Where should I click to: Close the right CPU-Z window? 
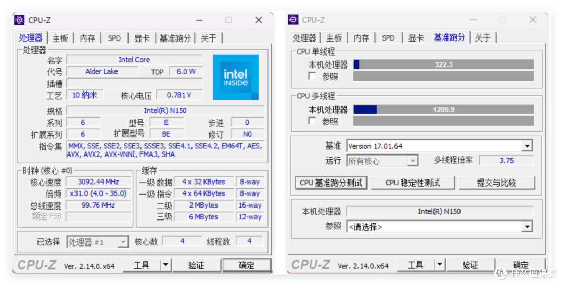click(533, 20)
